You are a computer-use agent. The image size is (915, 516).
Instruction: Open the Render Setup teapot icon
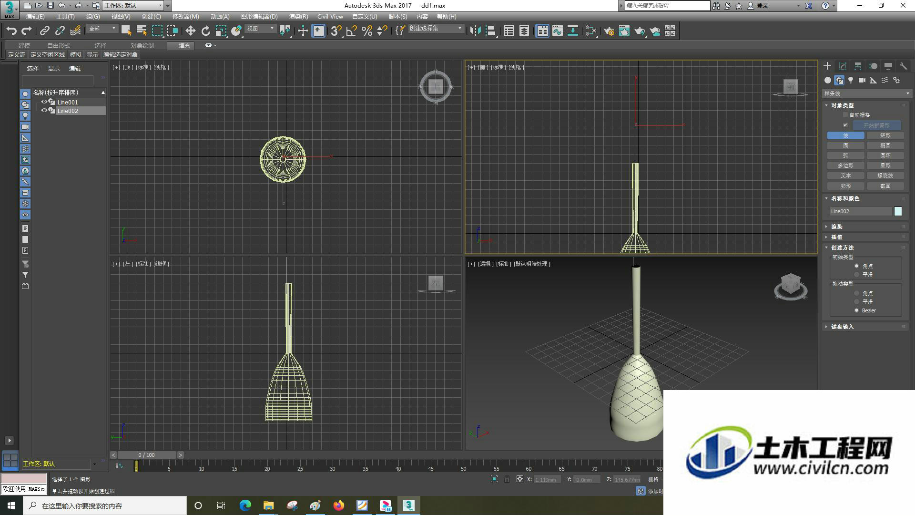[x=609, y=31]
